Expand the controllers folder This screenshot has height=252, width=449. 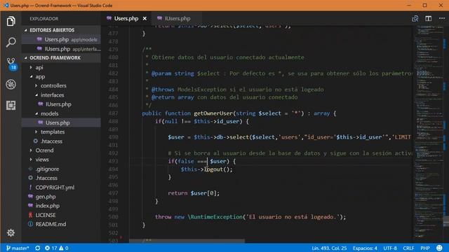pos(61,85)
